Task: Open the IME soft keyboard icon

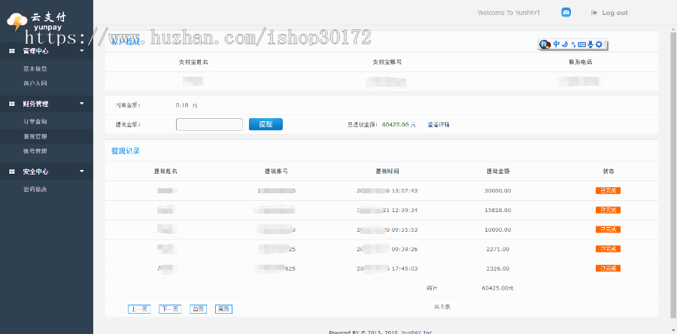Action: [581, 44]
